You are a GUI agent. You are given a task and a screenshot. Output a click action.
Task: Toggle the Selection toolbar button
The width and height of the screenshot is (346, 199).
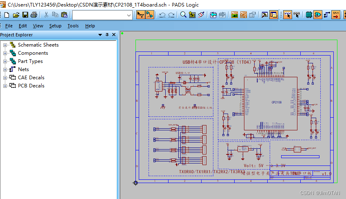(x=140, y=15)
